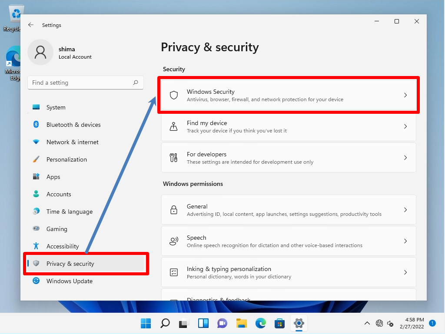Click the Find my device locator icon
This screenshot has width=445, height=334.
coord(174,126)
